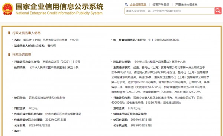Viewport: 223px width, 136px height.
Task: Click decision date value after 作出行政处罚决定日期
Action: click(x=56, y=120)
